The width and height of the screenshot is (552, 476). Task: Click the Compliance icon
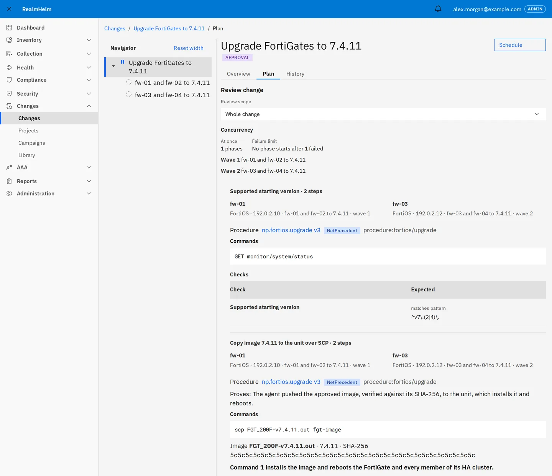click(9, 80)
